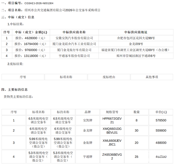Image resolution: width=175 pixels, height=165 pixels.
Task: Click brand cell 安凯牌
Action: (87, 120)
